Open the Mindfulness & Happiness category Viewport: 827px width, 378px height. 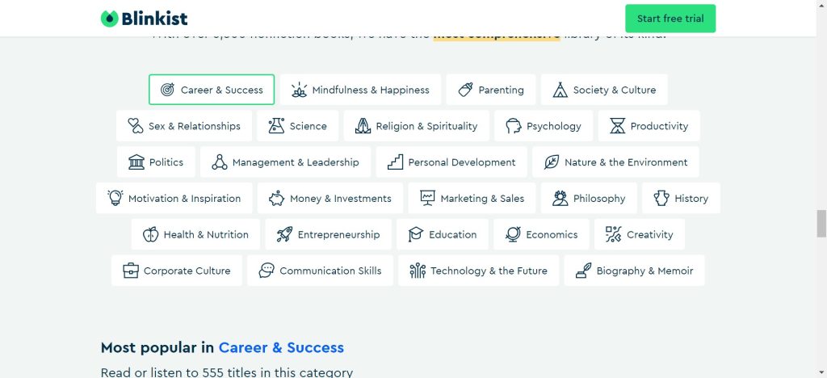[x=361, y=90]
